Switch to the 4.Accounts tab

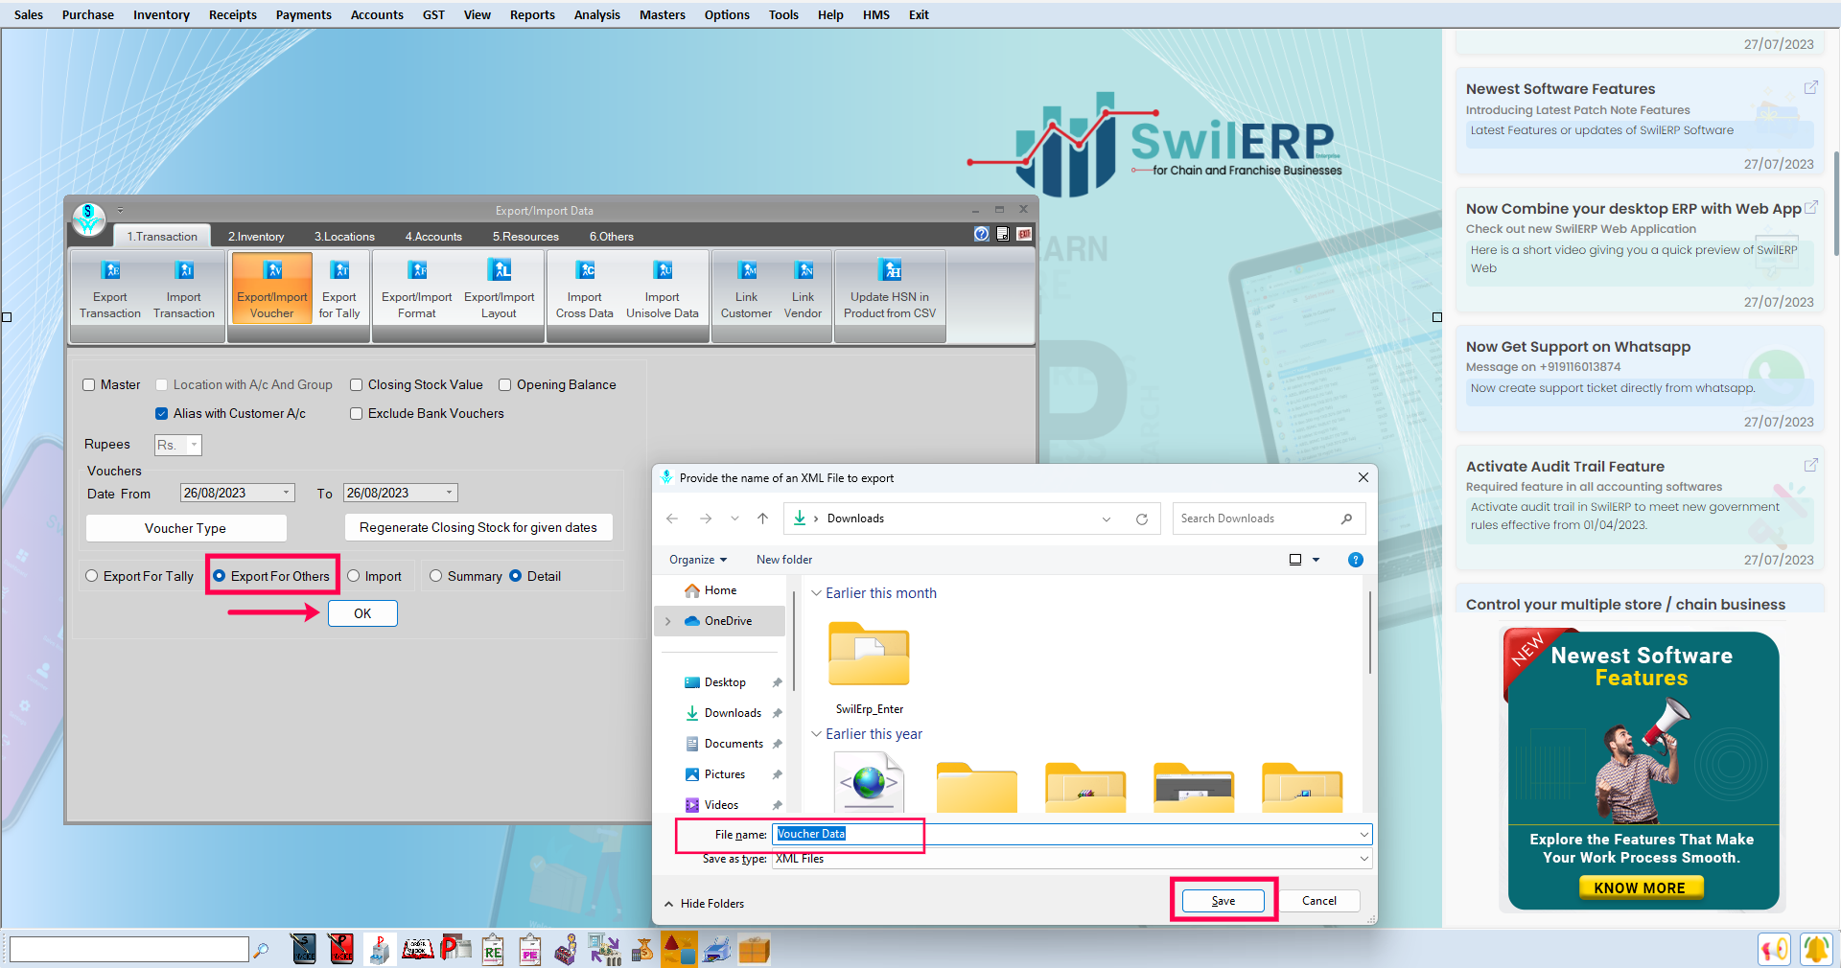433,237
